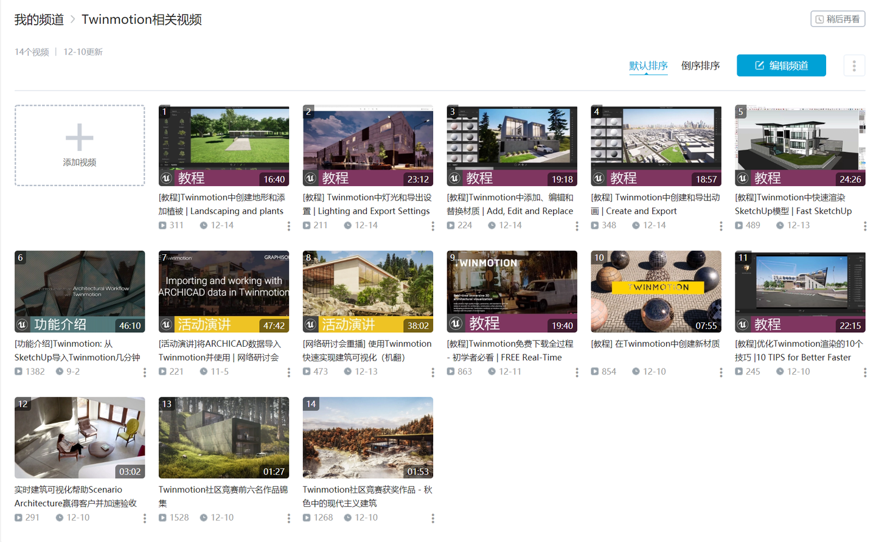876x542 pixels.
Task: Play the 47:42 ARCHICAD talk thumbnail
Action: 224,291
